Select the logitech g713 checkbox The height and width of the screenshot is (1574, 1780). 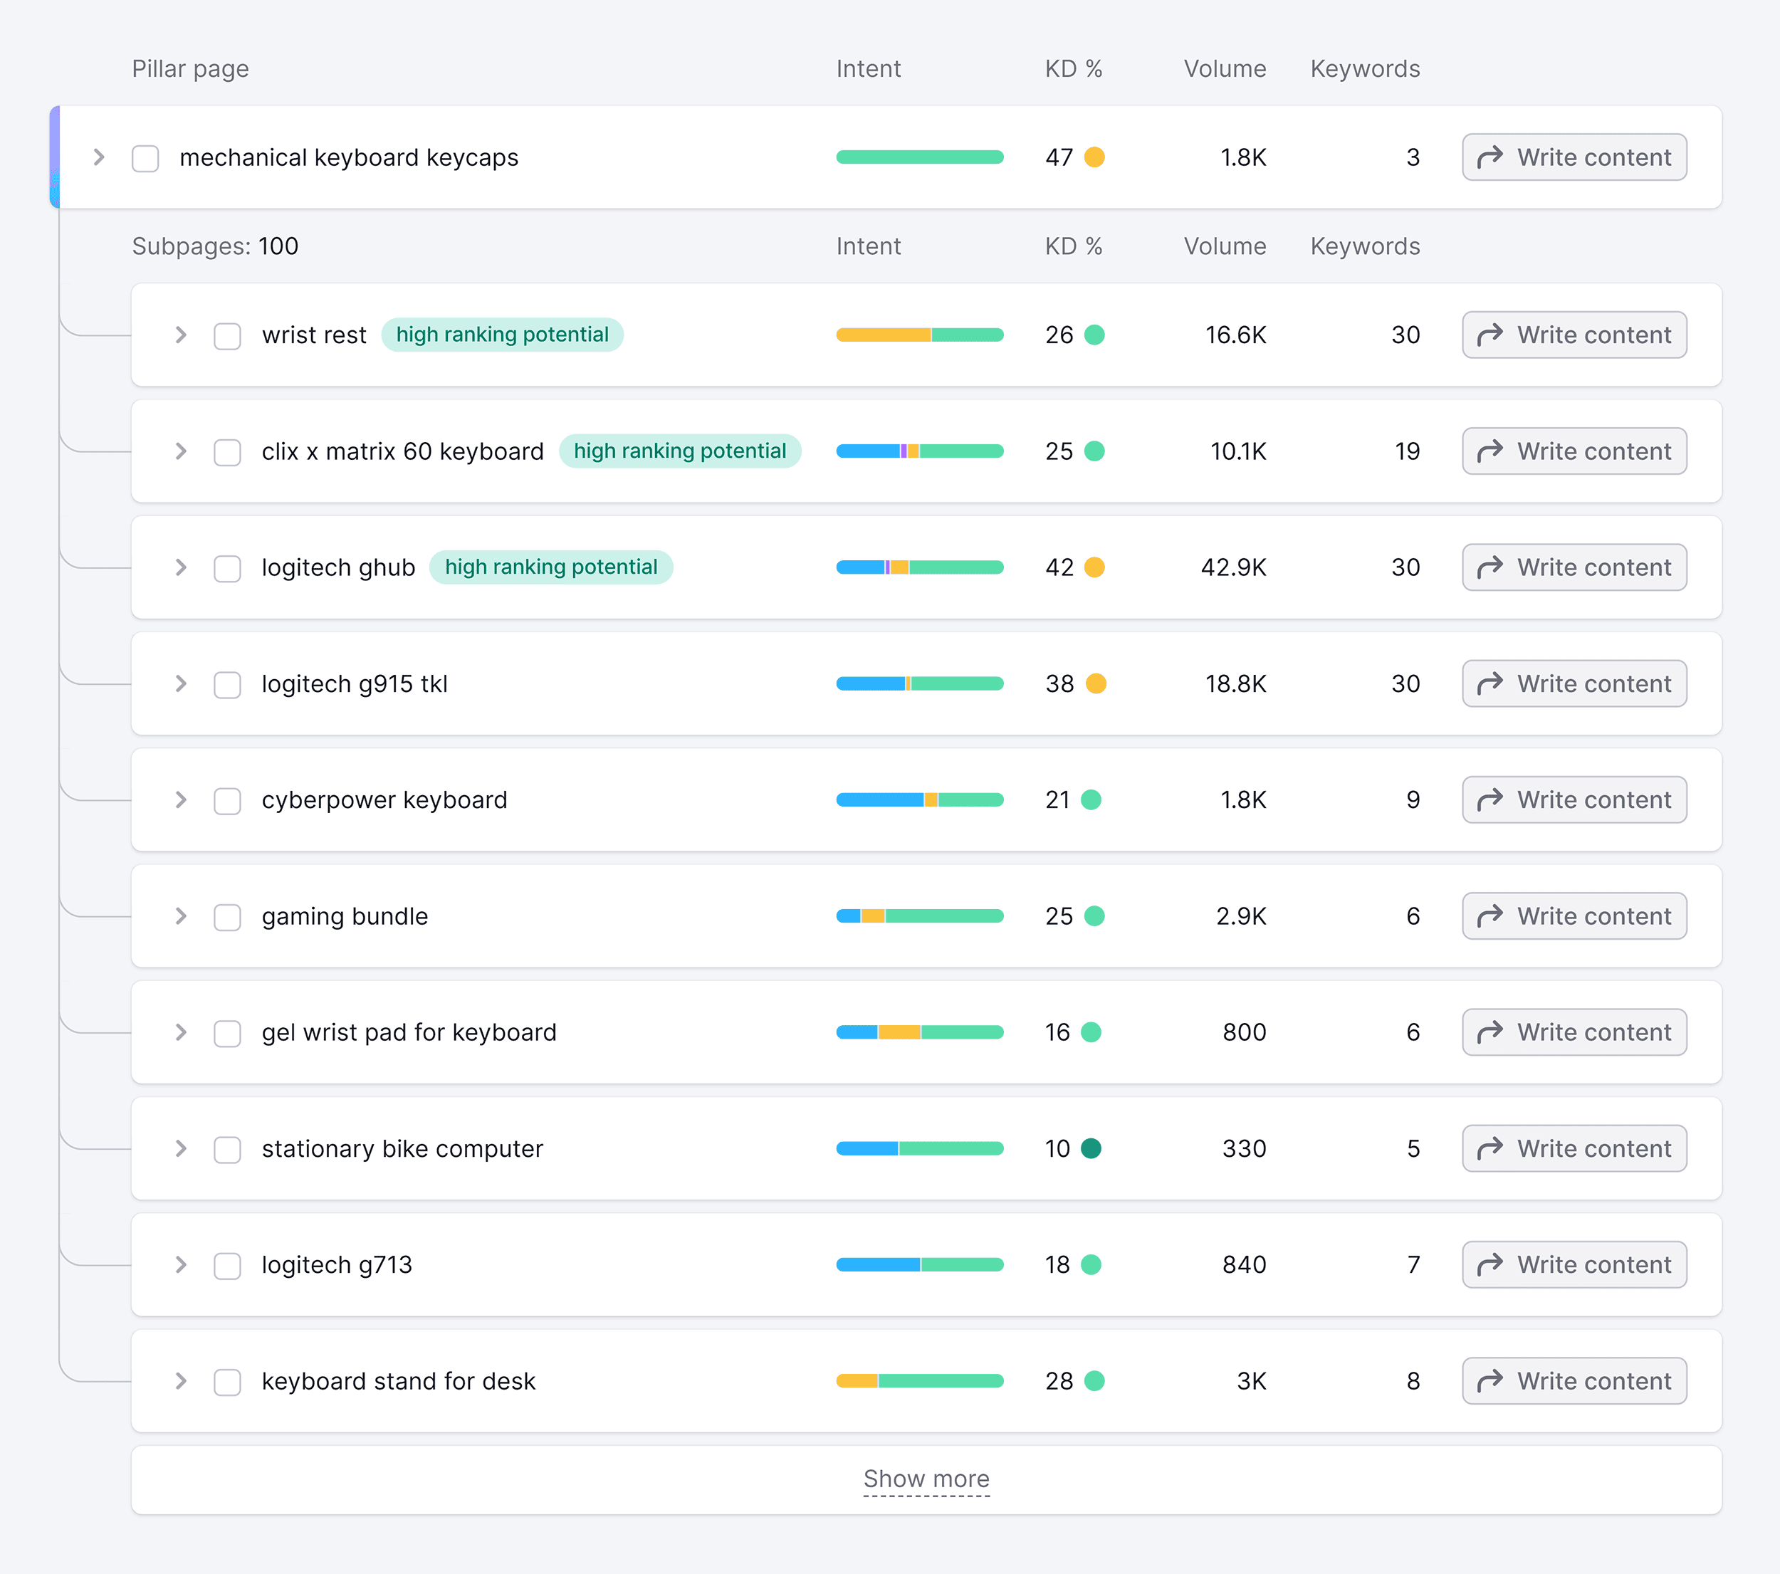point(227,1266)
